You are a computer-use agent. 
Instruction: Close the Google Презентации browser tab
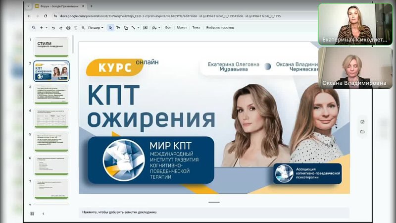point(83,6)
